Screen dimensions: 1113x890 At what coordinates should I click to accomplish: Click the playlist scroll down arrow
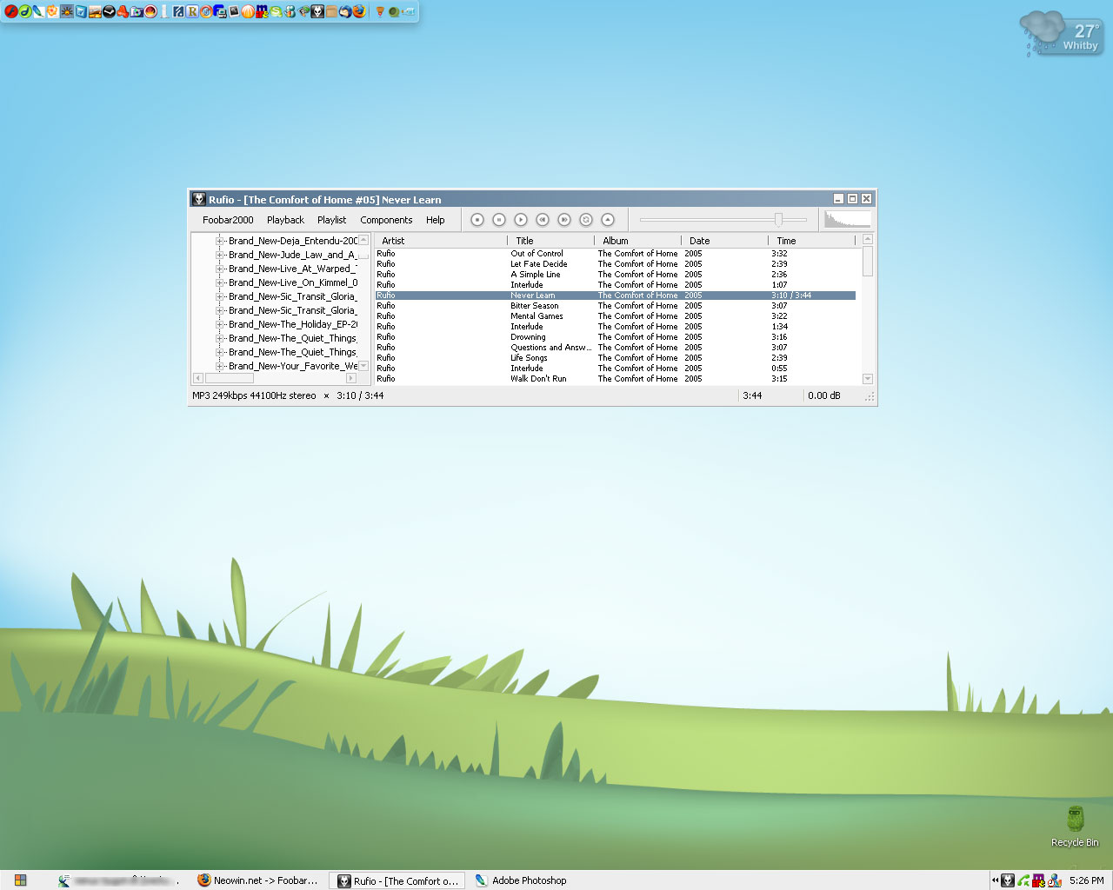tap(867, 379)
